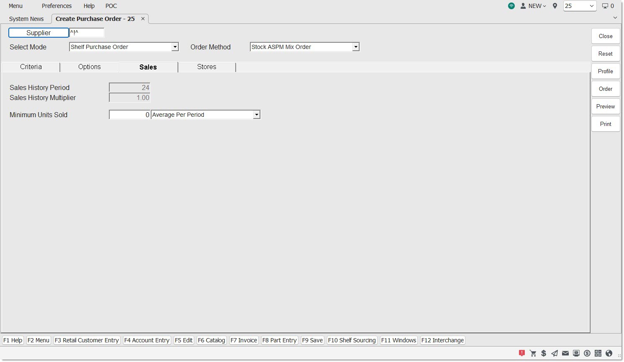The height and width of the screenshot is (362, 624).
Task: Click the map pin location icon
Action: 555,6
